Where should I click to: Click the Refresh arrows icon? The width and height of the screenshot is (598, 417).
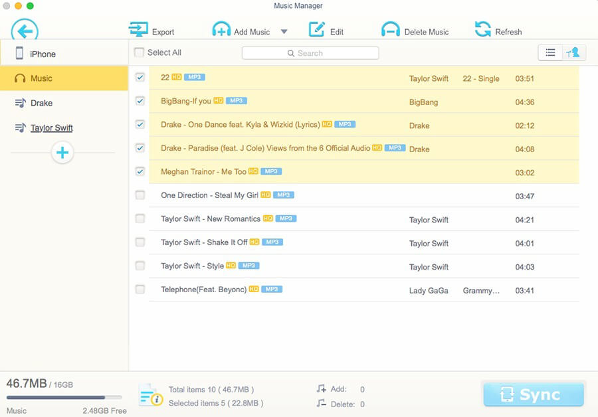click(x=482, y=31)
